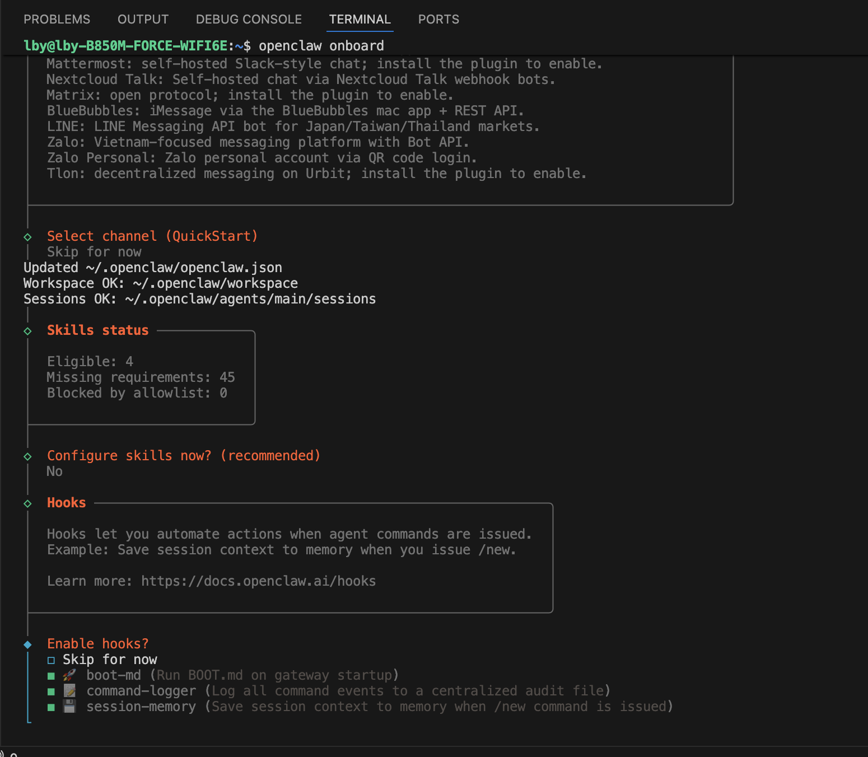Viewport: 868px width, 757px height.
Task: Click the Nextcloud Talk description line
Action: tap(301, 80)
